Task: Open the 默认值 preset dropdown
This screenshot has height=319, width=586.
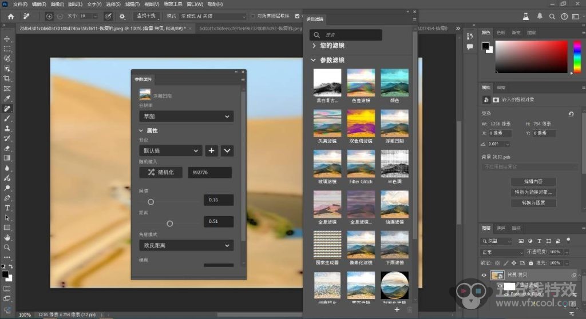Action: [171, 150]
